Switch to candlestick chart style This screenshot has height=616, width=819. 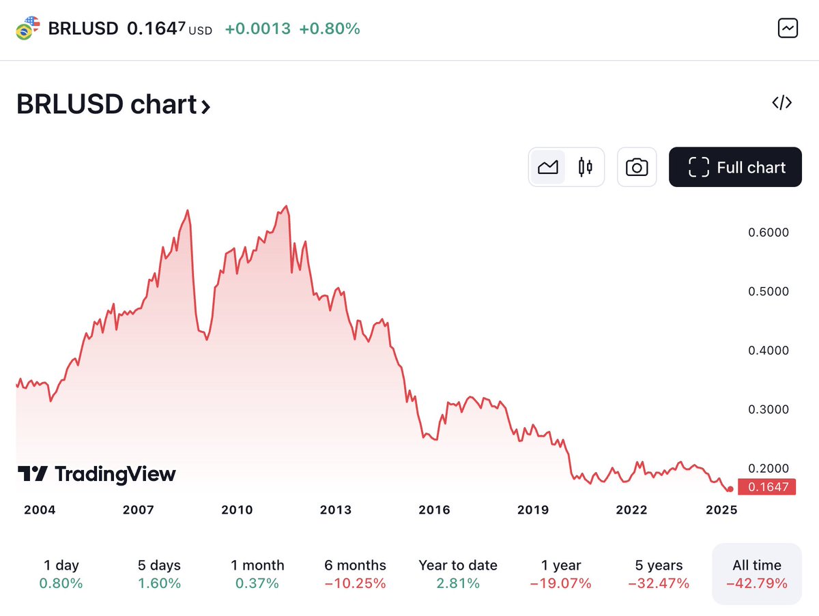coord(586,167)
